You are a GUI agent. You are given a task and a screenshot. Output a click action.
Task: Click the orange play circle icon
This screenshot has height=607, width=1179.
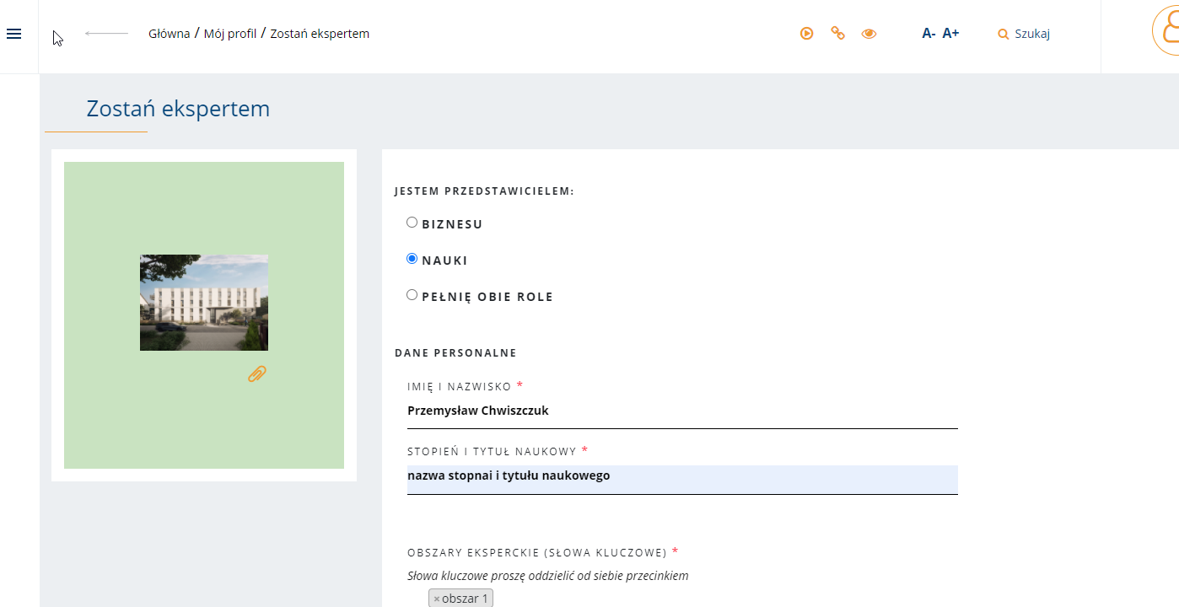click(x=807, y=34)
